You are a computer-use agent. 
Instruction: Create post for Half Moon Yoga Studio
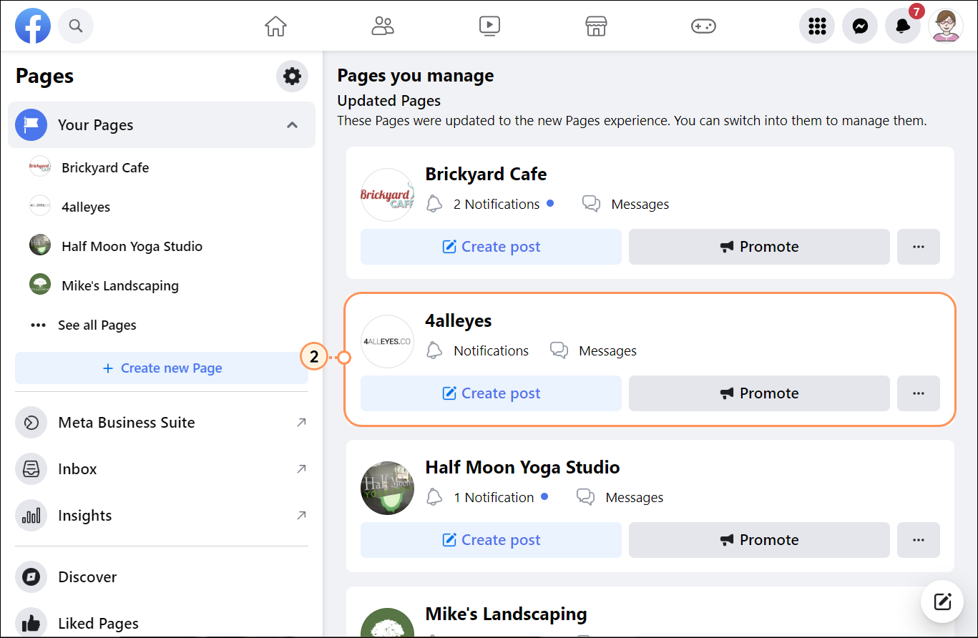(x=491, y=540)
